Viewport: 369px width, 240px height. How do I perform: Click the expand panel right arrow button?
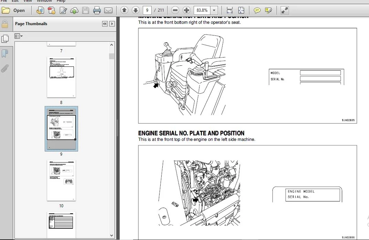tap(112, 24)
